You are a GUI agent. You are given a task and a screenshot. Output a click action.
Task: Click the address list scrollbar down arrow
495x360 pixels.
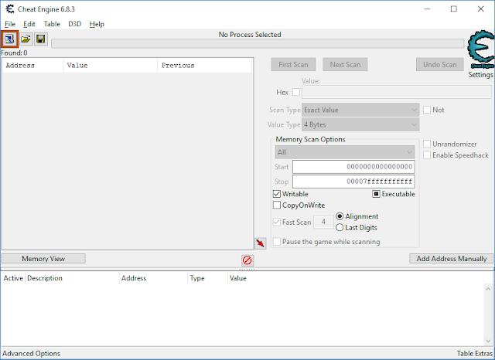click(488, 341)
